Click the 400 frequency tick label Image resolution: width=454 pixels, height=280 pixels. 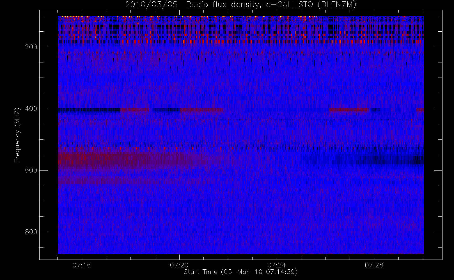click(31, 109)
